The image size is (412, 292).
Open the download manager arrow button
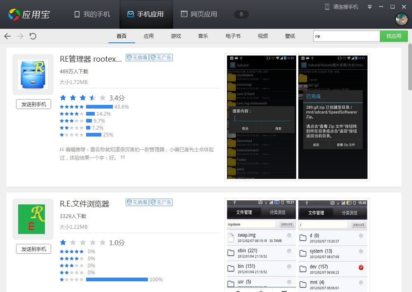tap(241, 14)
